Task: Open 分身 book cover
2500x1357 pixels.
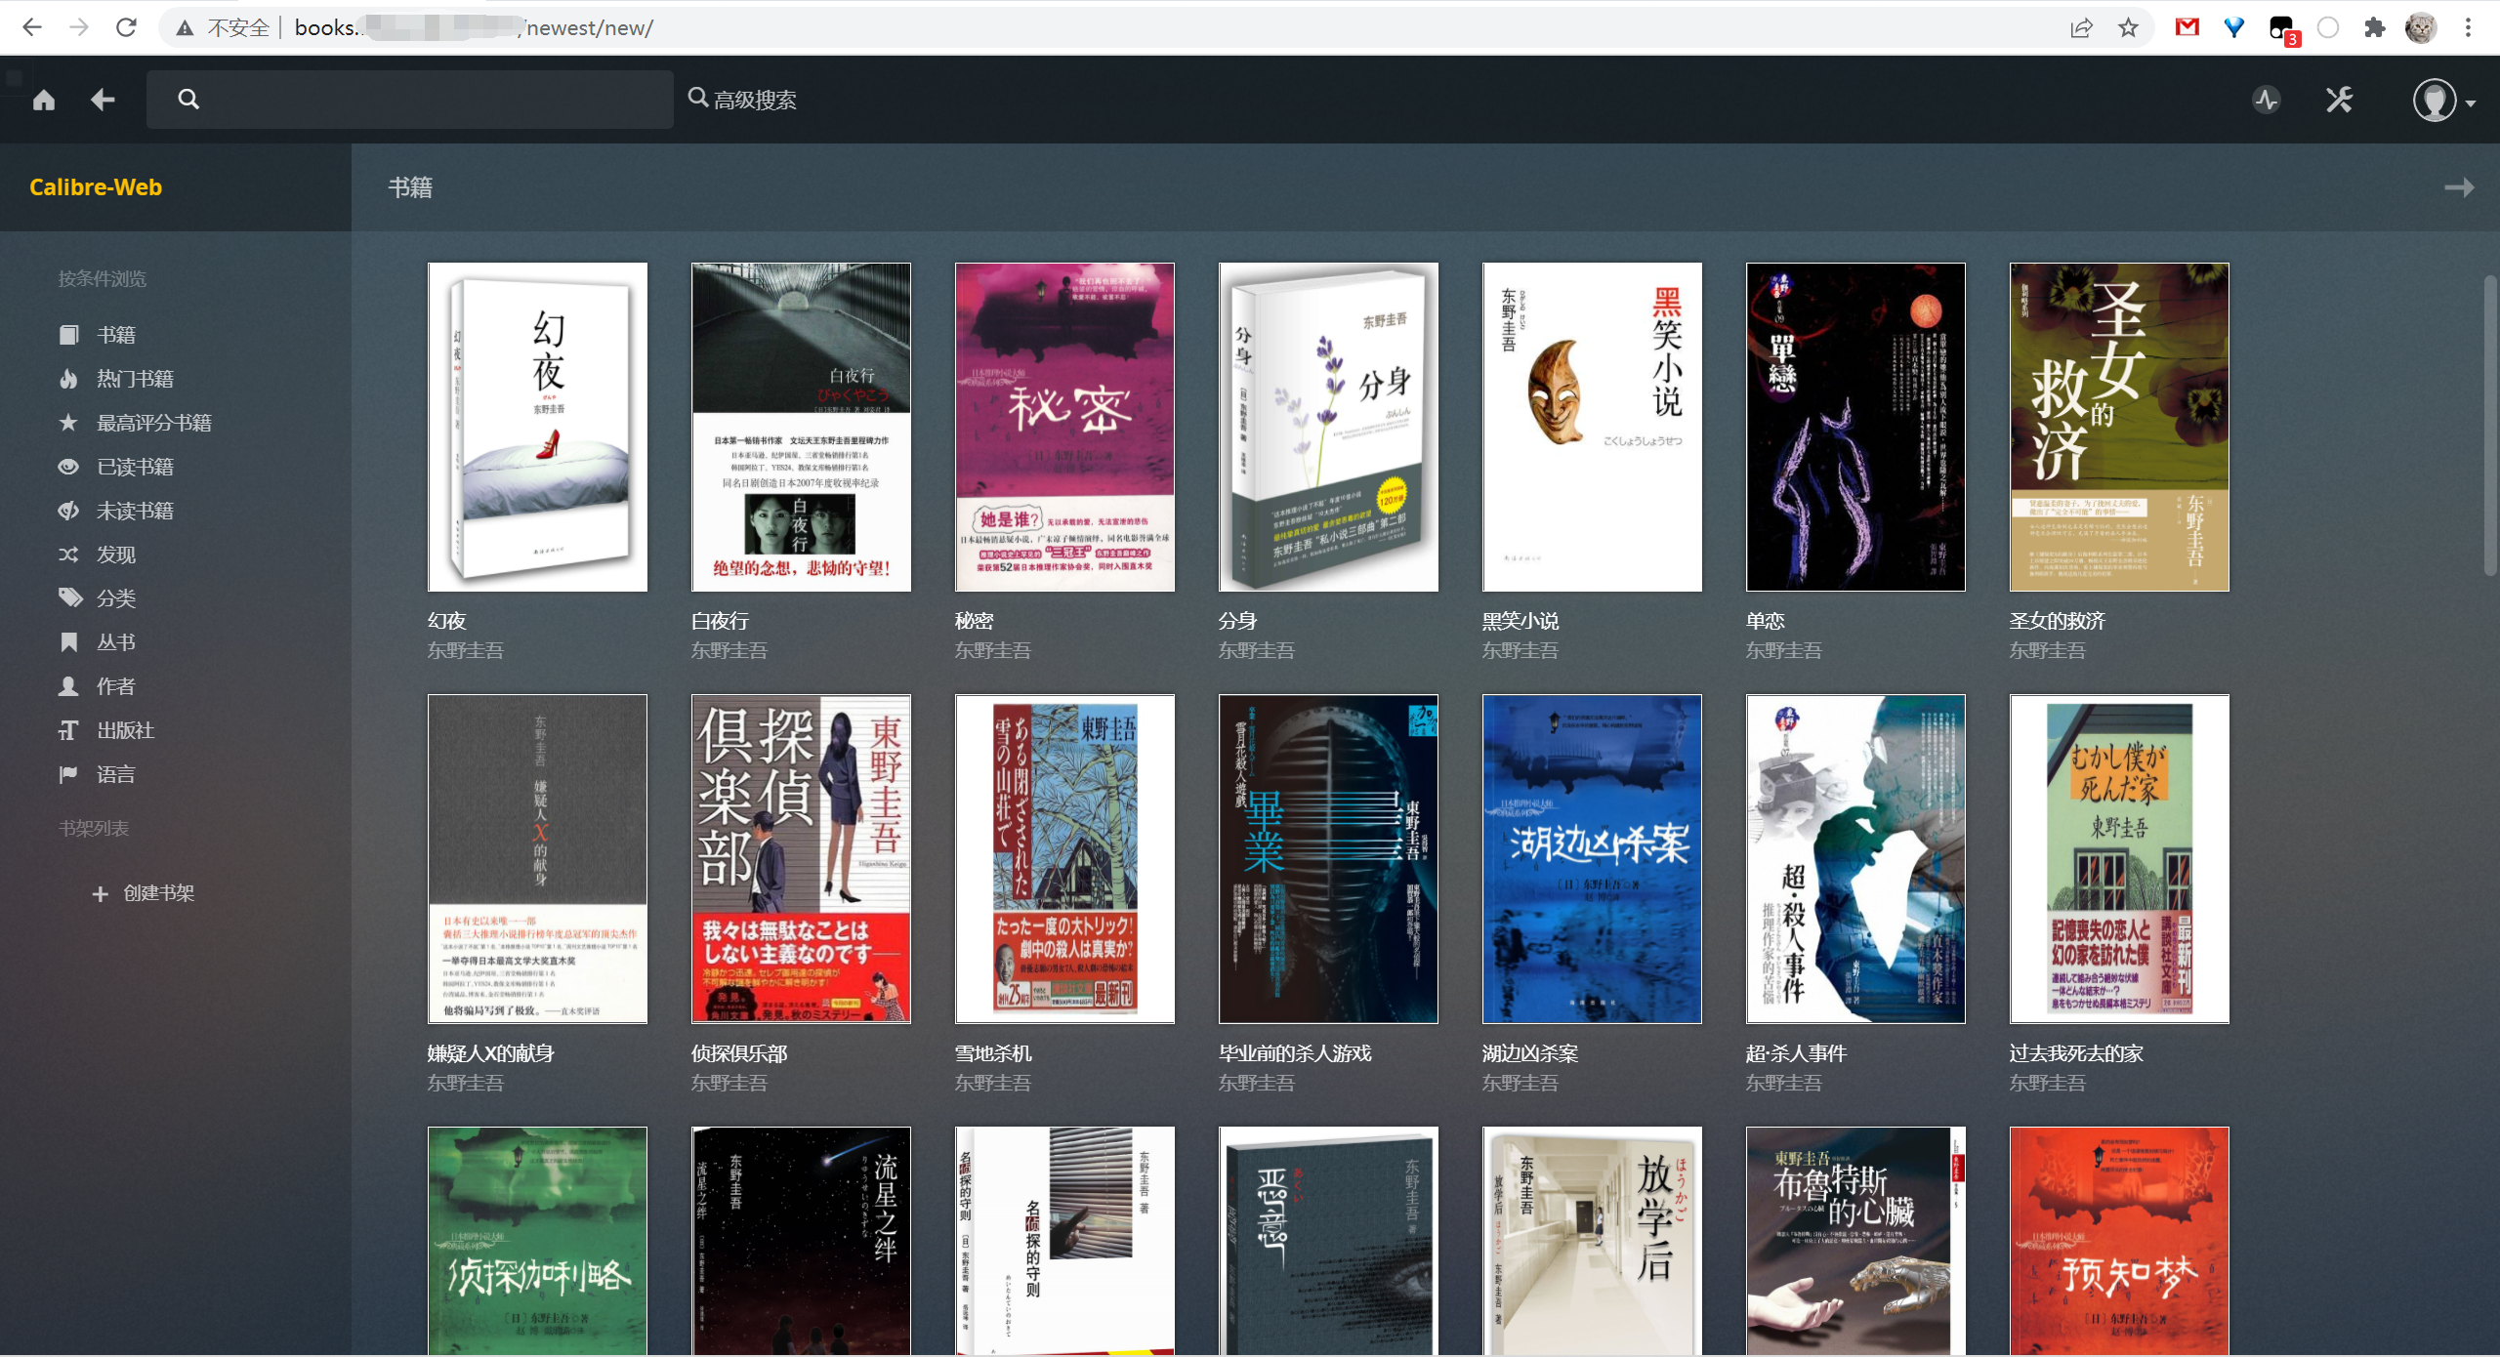Action: (1329, 427)
